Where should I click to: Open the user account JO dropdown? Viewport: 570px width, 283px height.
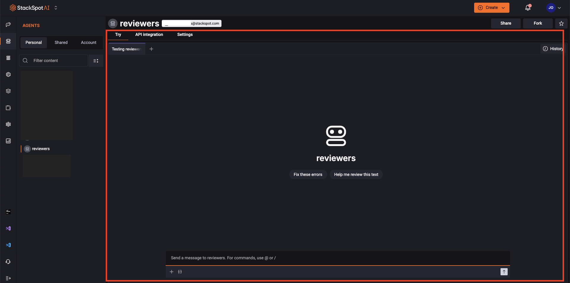[x=553, y=8]
